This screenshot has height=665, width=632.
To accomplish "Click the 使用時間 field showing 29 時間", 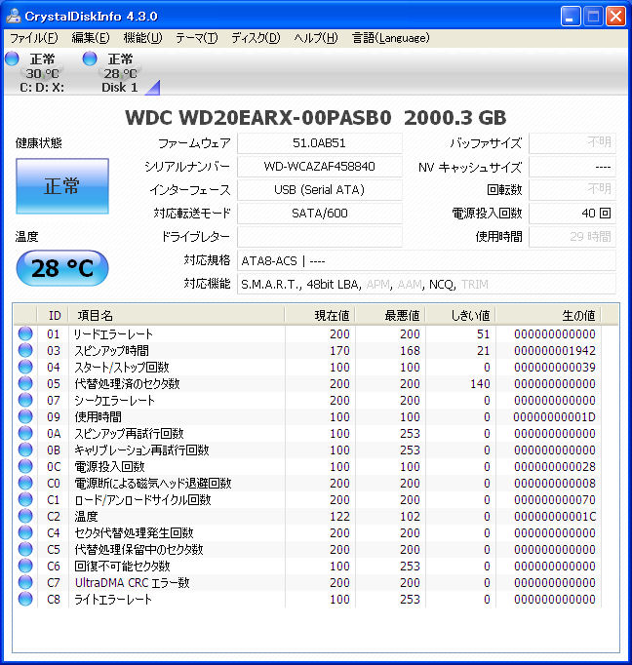I will [x=573, y=237].
